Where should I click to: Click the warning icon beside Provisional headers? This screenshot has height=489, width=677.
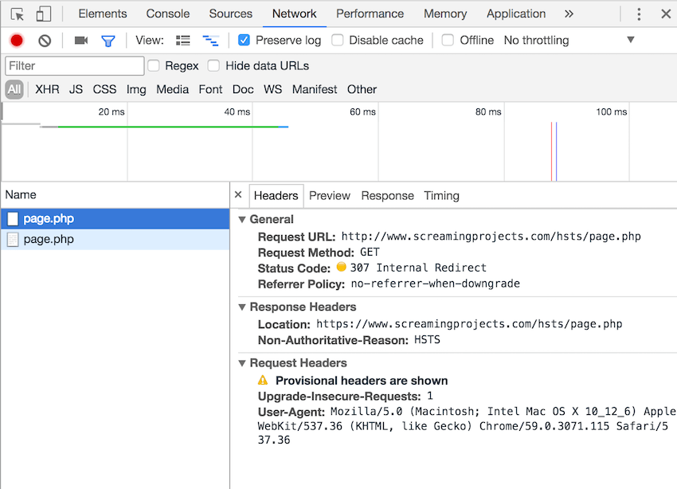pyautogui.click(x=263, y=380)
